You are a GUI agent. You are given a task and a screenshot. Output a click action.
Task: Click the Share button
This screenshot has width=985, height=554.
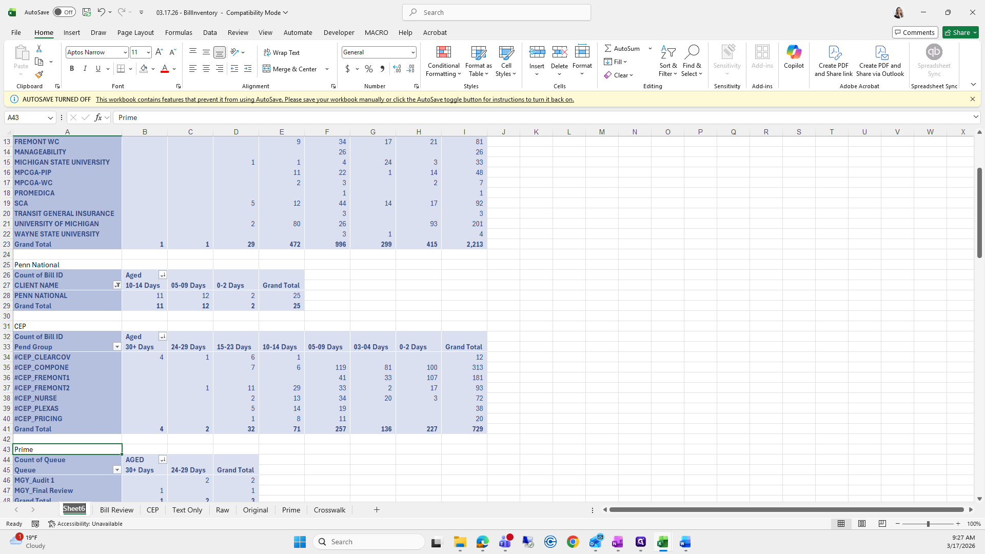point(960,32)
